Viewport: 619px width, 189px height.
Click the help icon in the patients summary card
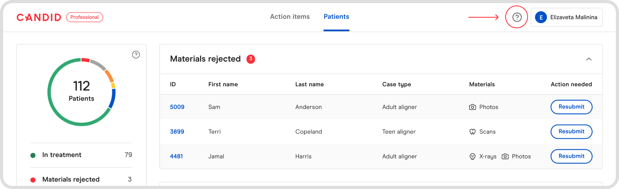point(136,55)
